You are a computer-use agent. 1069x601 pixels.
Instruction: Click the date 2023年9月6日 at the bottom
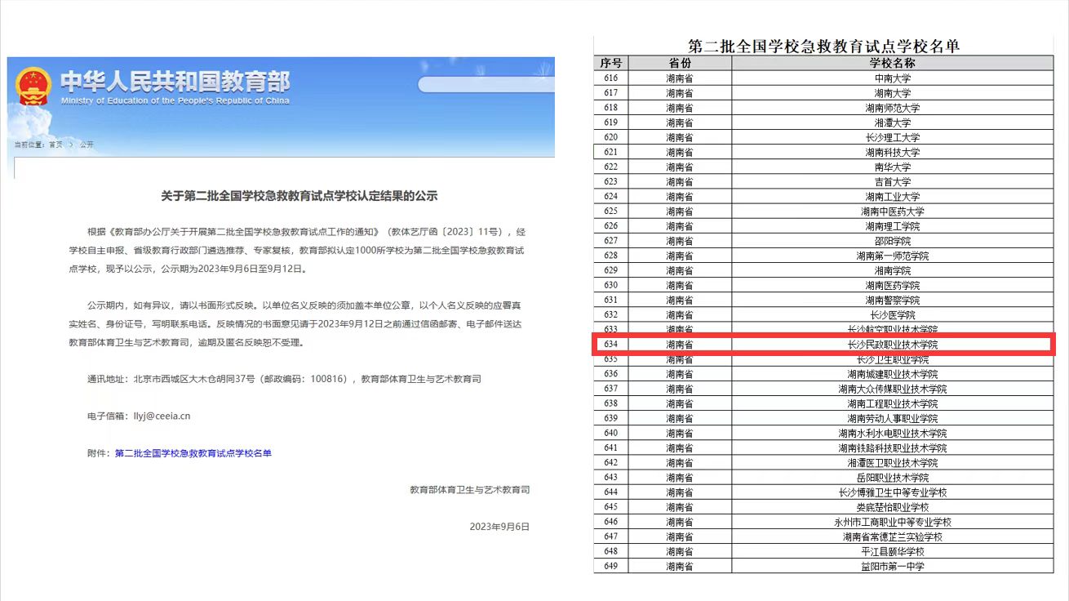click(x=499, y=527)
